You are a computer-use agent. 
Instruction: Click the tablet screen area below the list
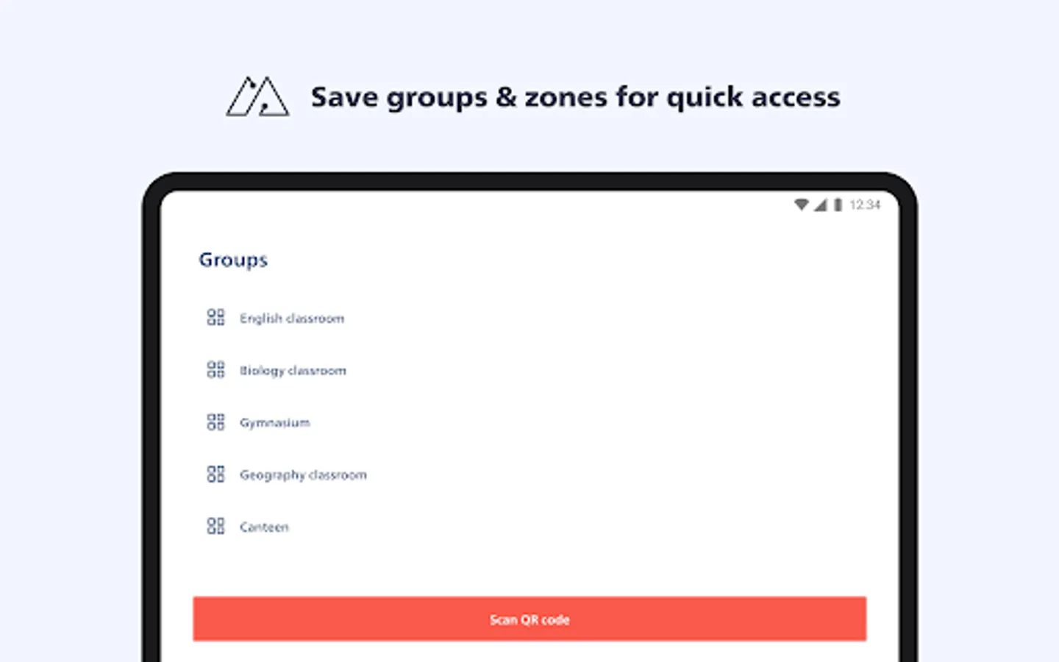529,570
